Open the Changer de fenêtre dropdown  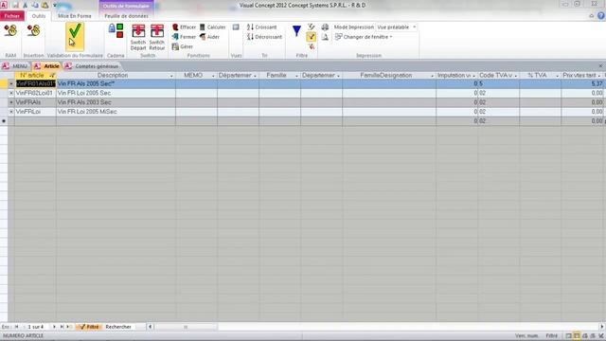[364, 37]
